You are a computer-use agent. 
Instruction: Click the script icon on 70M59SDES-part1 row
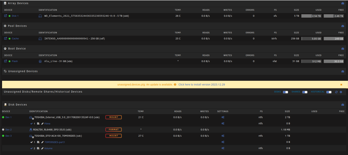(x=38, y=142)
